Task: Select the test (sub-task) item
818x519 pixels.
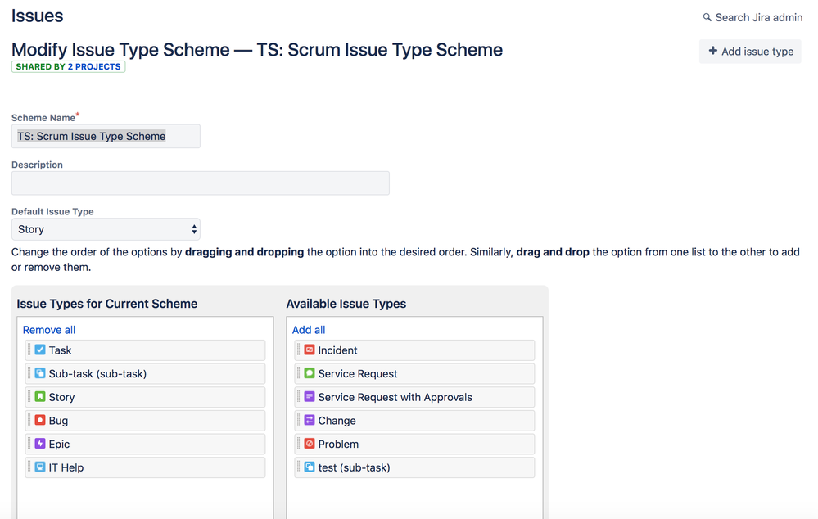Action: (354, 467)
